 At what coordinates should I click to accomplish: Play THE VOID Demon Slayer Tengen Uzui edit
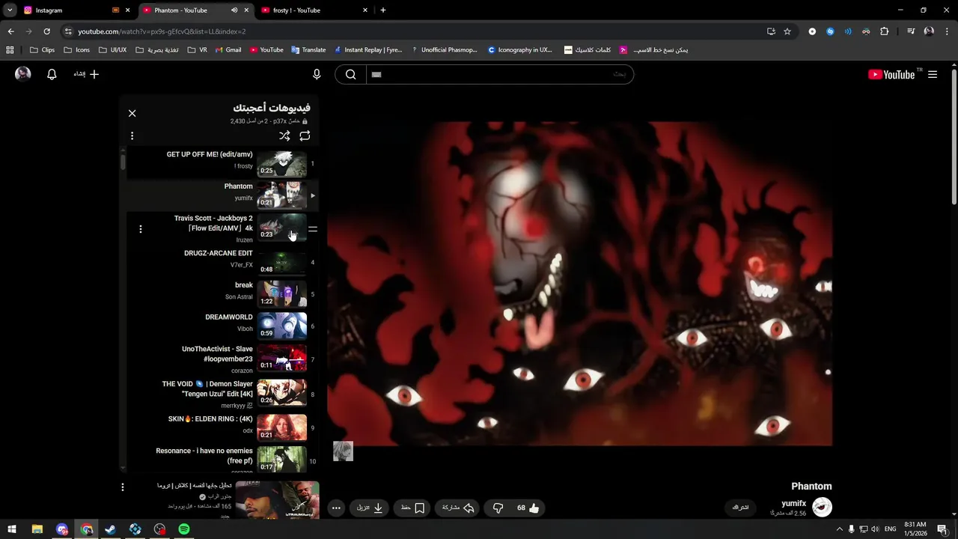(222, 392)
